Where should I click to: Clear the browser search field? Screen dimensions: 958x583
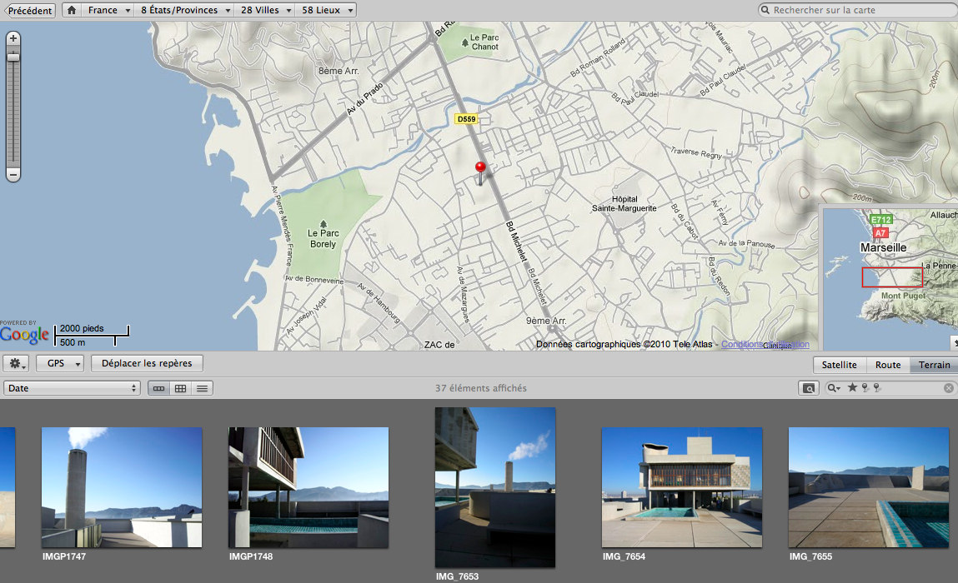coord(948,388)
